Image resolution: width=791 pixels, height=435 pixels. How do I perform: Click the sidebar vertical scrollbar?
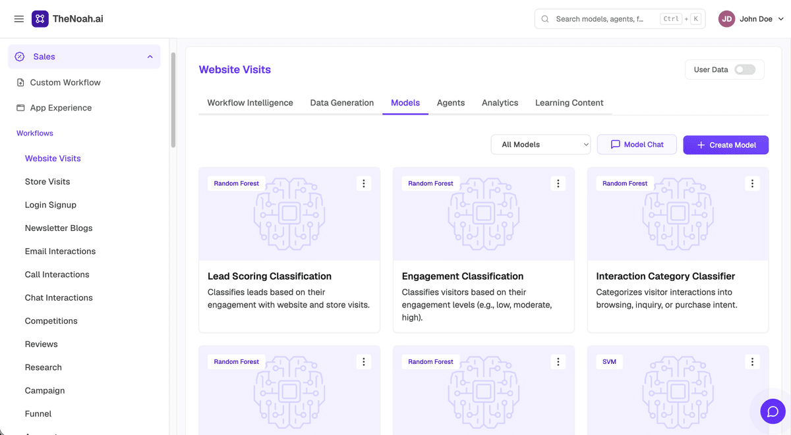click(x=173, y=99)
